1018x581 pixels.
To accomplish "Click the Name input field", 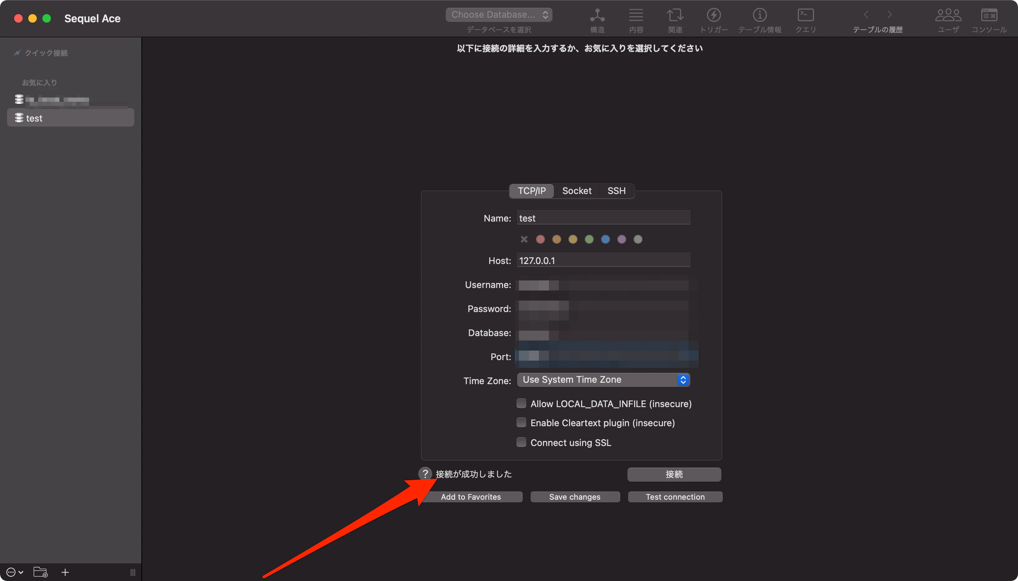I will pyautogui.click(x=603, y=217).
